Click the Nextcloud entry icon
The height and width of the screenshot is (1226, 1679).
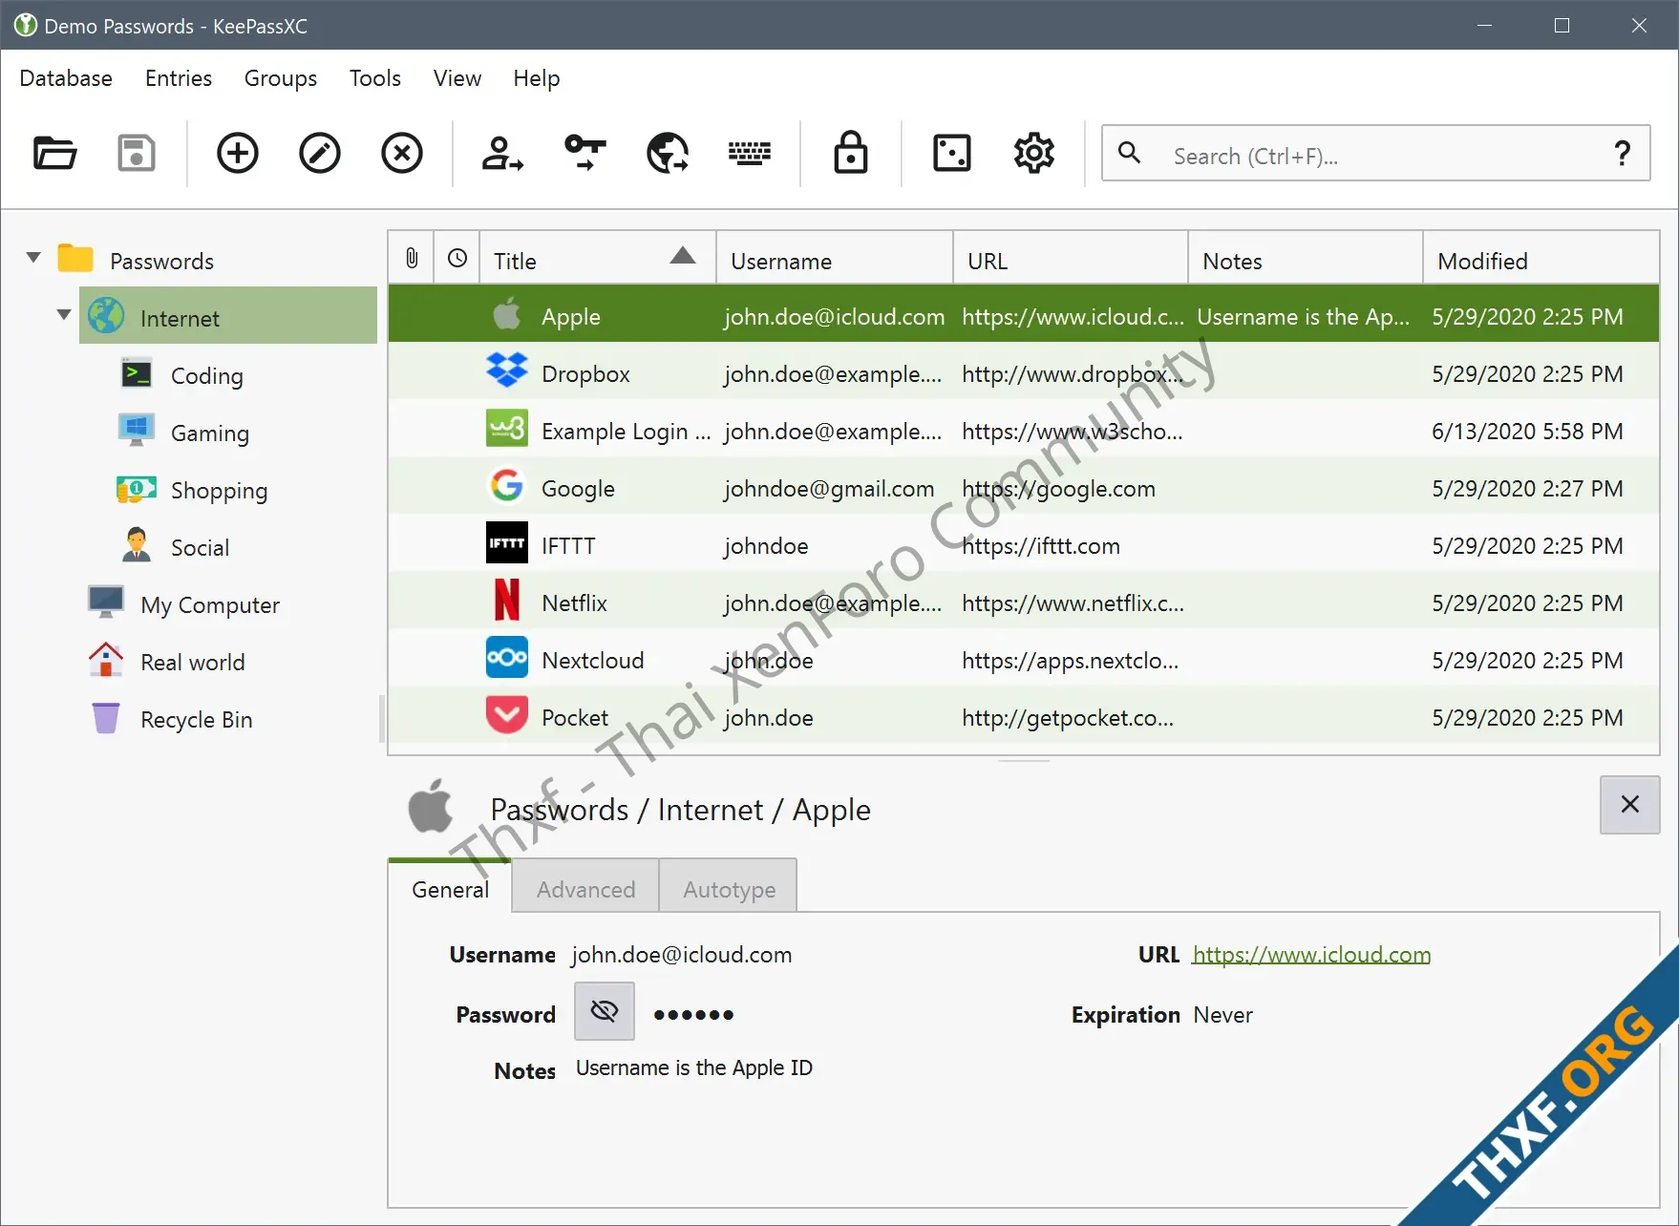507,657
